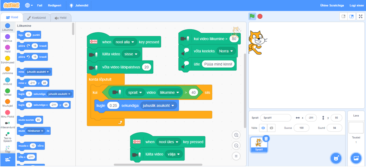Viewport: 366px width, 167px height.
Task: Switch to the Kostüümid tab
Action: pos(36,18)
